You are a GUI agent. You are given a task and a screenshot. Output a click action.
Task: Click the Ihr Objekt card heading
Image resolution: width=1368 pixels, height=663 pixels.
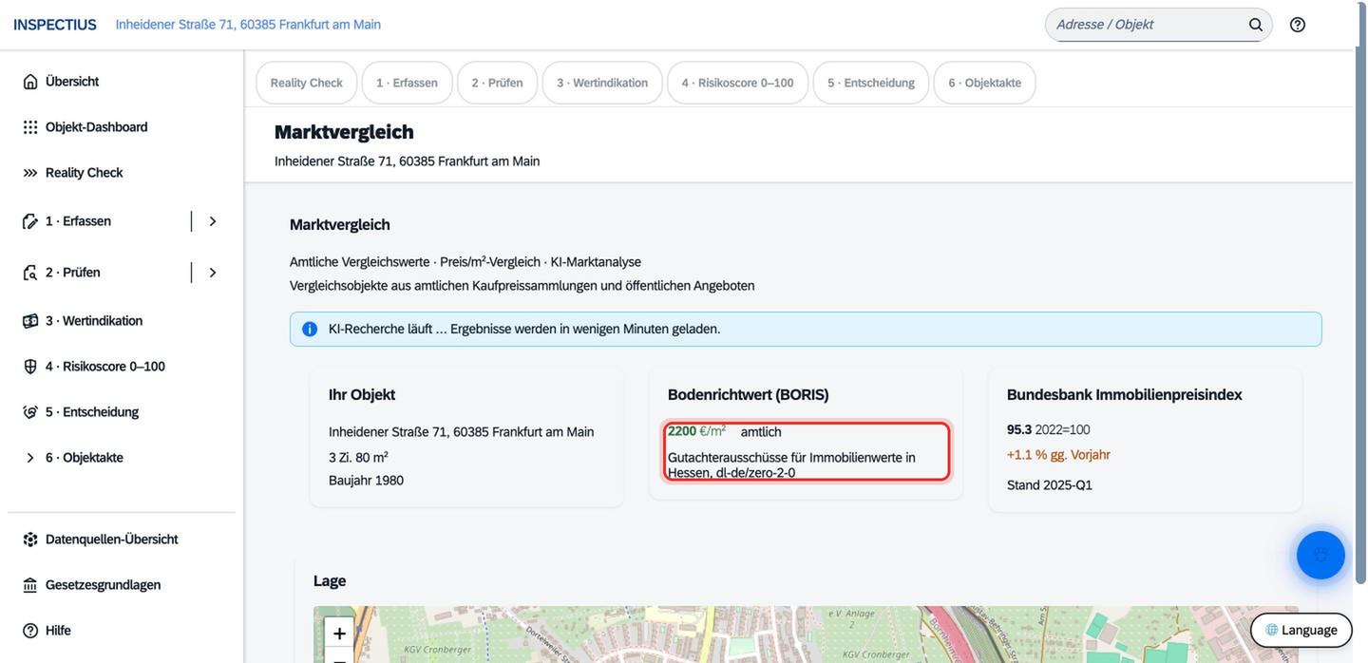pos(362,394)
